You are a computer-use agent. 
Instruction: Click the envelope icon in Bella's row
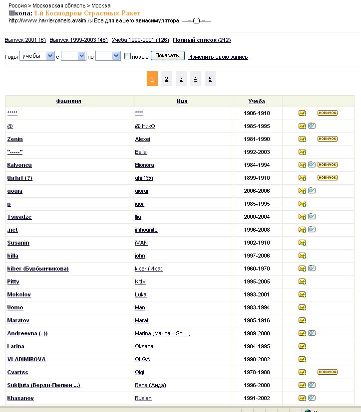302,152
